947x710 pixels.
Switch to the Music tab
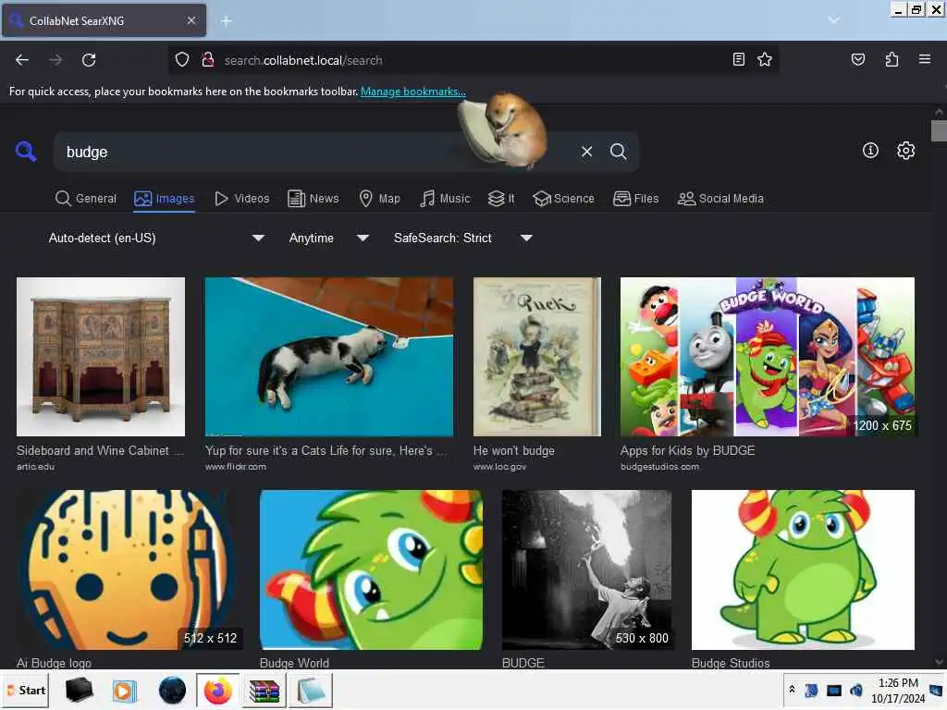click(445, 199)
